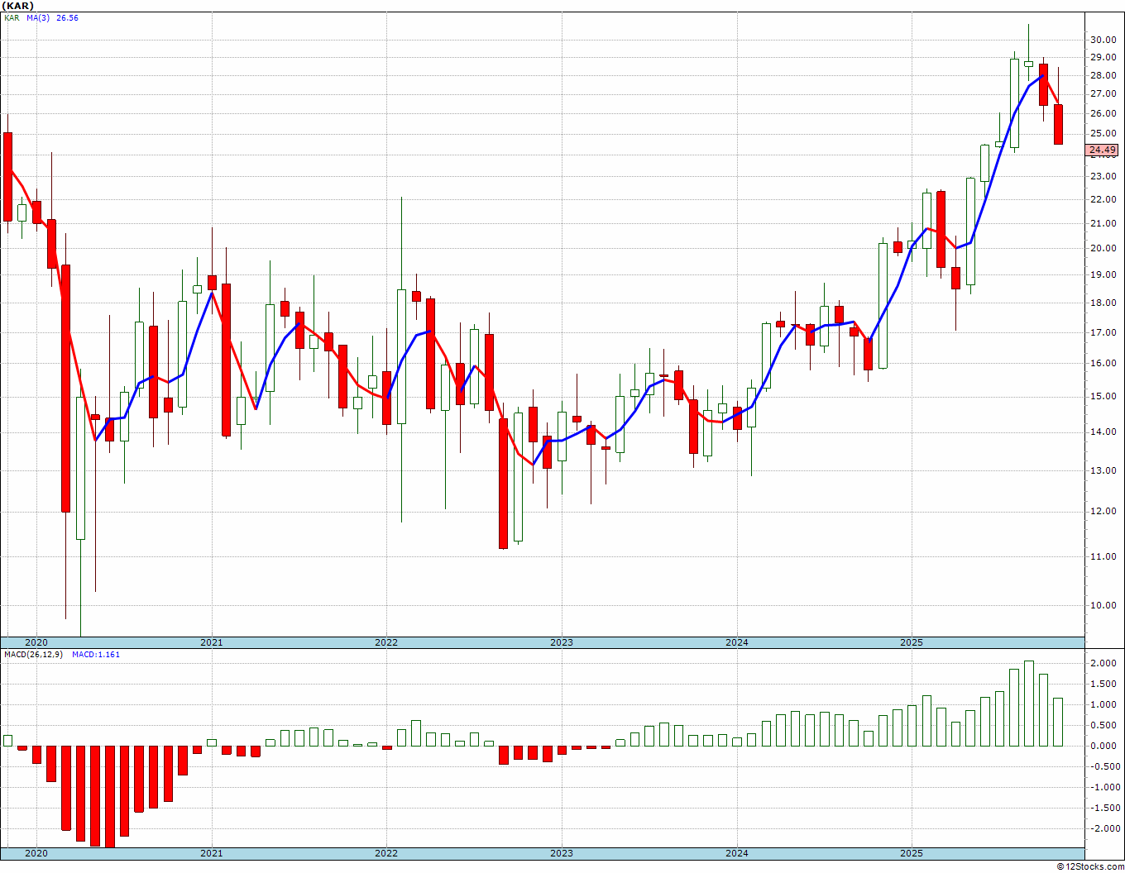Click the tallest green MACD histogram bar

point(1029,704)
